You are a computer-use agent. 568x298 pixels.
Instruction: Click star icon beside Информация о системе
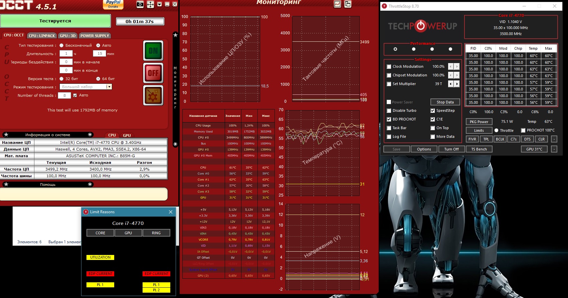[6, 135]
